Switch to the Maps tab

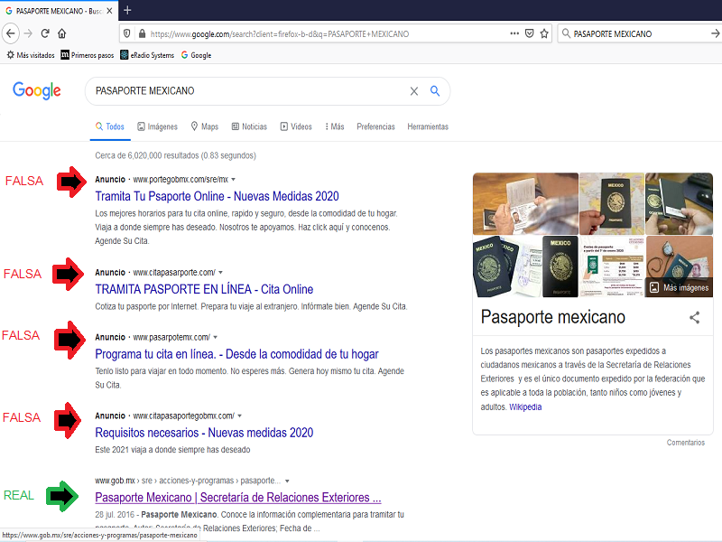click(205, 126)
